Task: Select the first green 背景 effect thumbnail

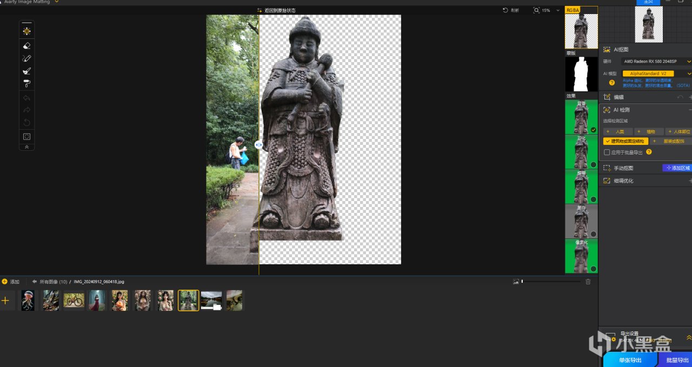Action: pos(581,117)
